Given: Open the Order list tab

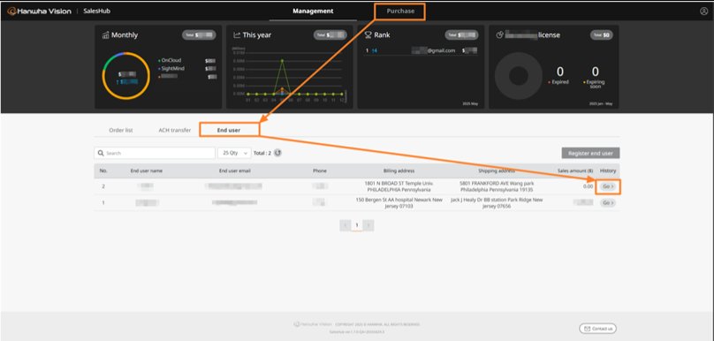Looking at the screenshot, I should pos(121,130).
